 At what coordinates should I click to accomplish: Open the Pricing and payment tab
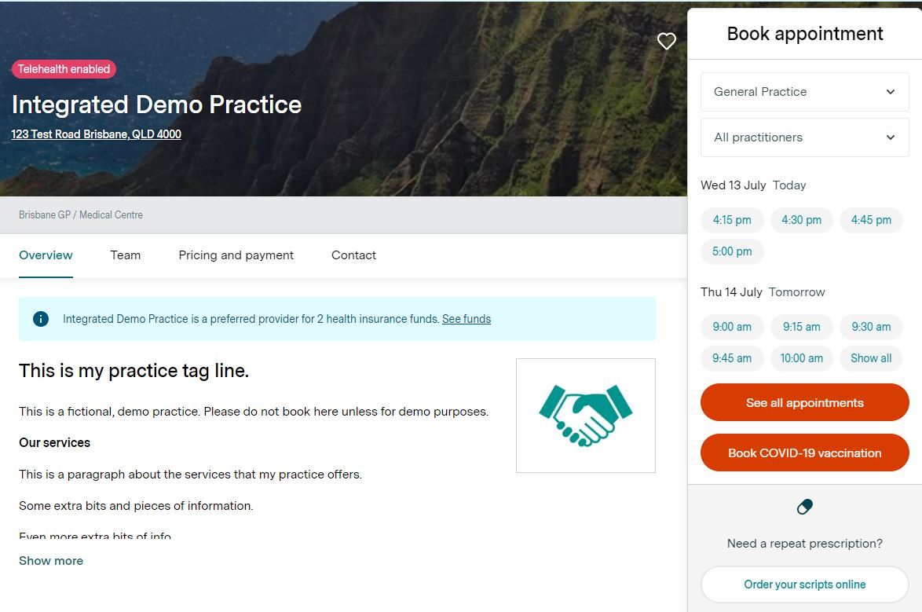tap(236, 255)
